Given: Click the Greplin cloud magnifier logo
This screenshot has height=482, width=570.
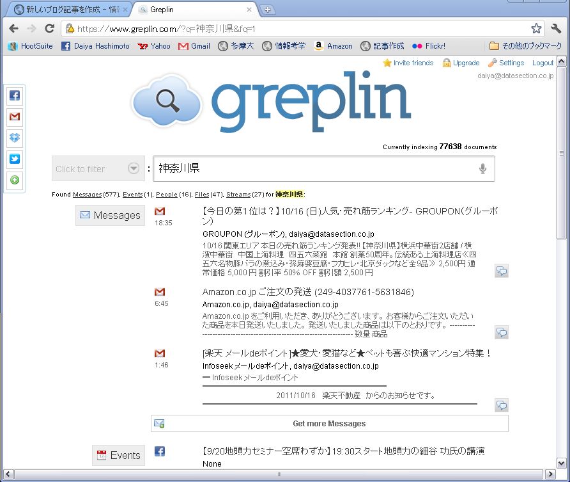Looking at the screenshot, I should coord(167,101).
